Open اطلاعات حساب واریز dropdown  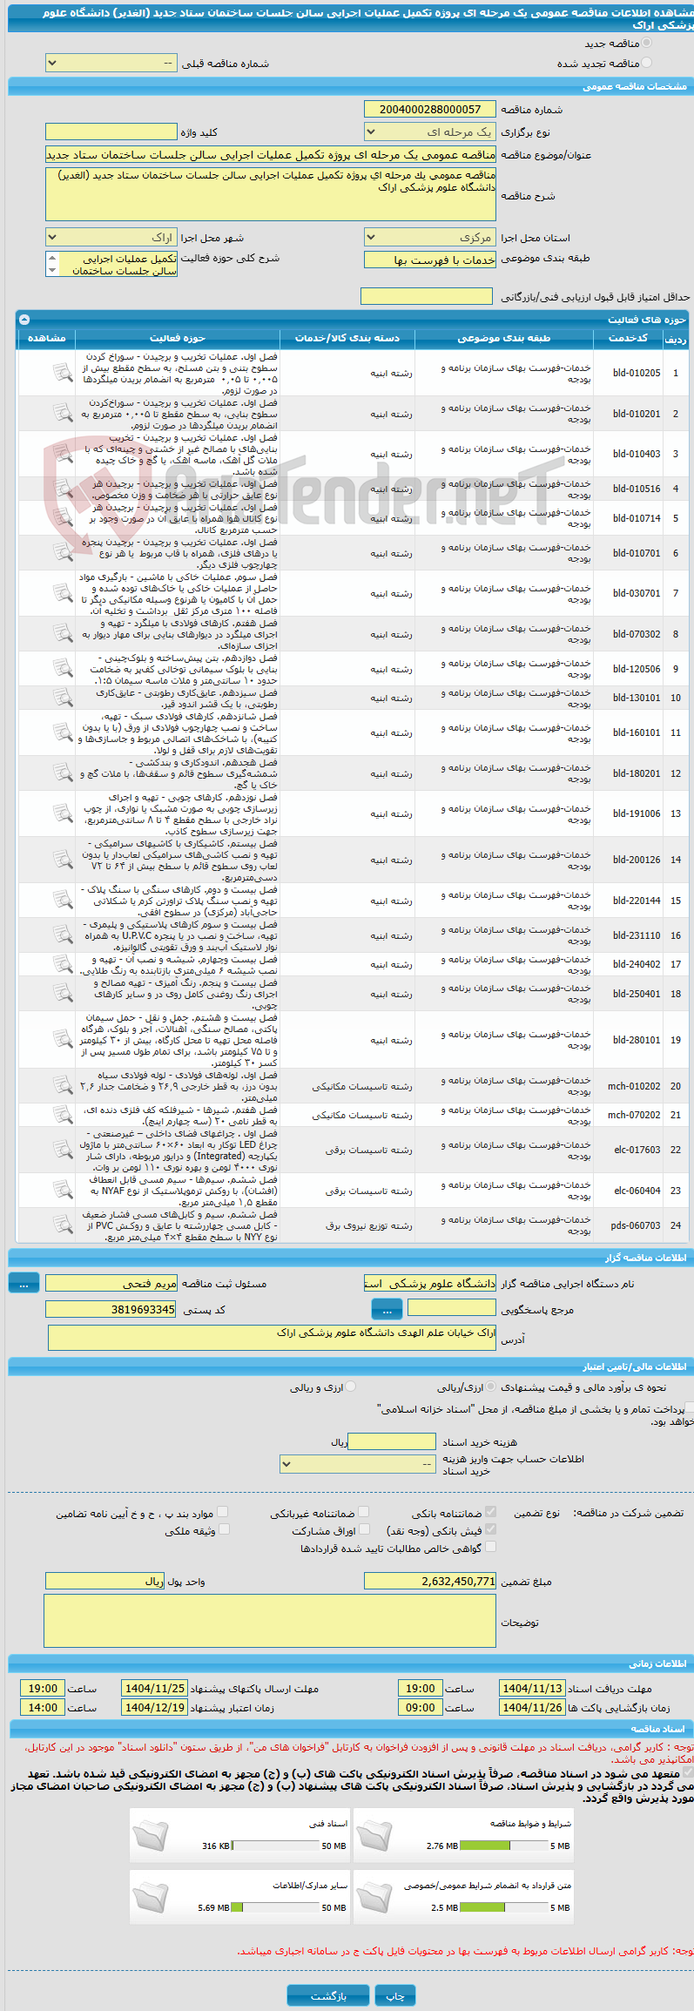pos(358,1464)
